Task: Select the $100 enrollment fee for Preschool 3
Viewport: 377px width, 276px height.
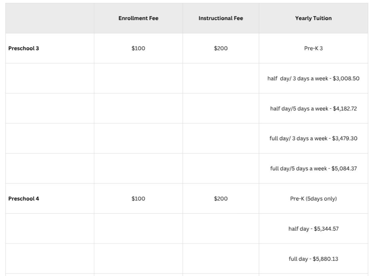Action: tap(138, 48)
